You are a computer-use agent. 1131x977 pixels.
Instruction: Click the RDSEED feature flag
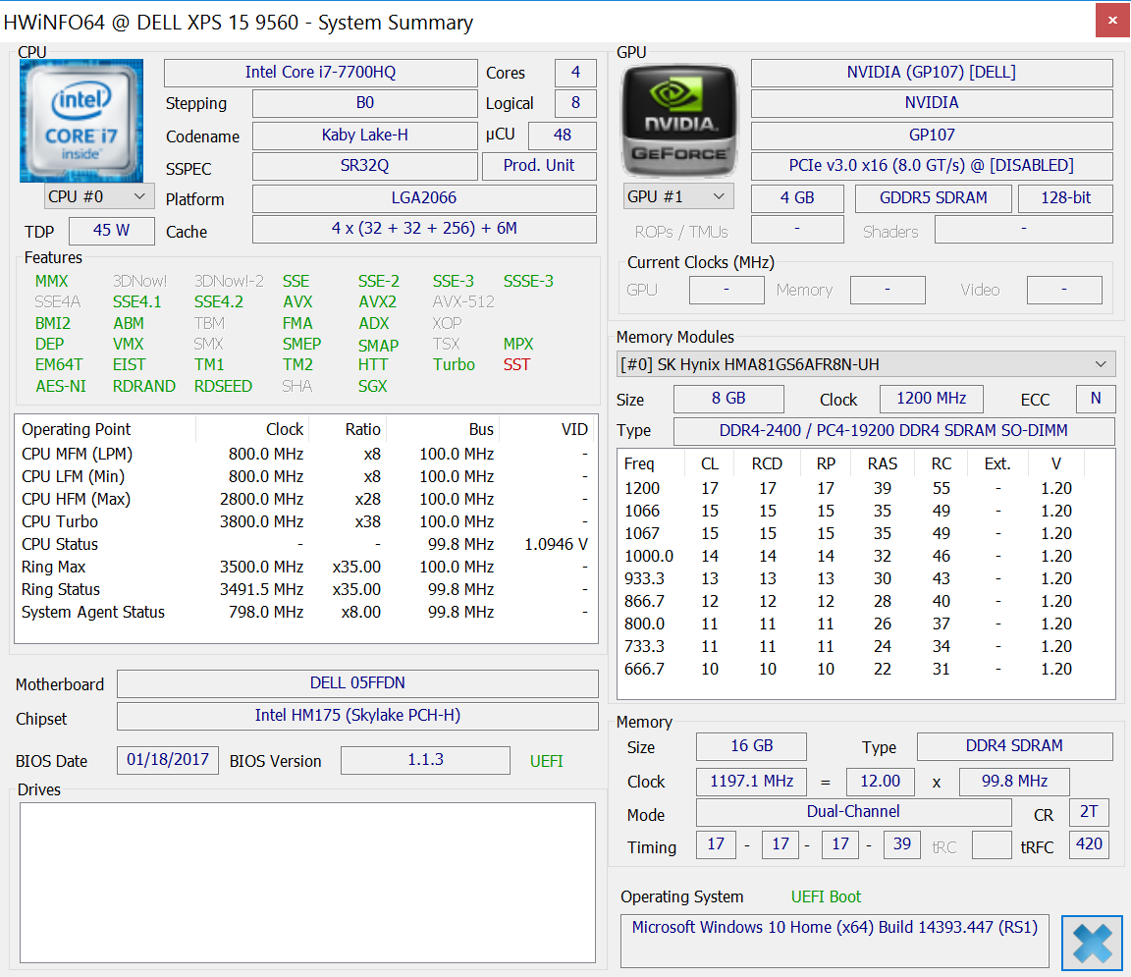click(x=223, y=386)
